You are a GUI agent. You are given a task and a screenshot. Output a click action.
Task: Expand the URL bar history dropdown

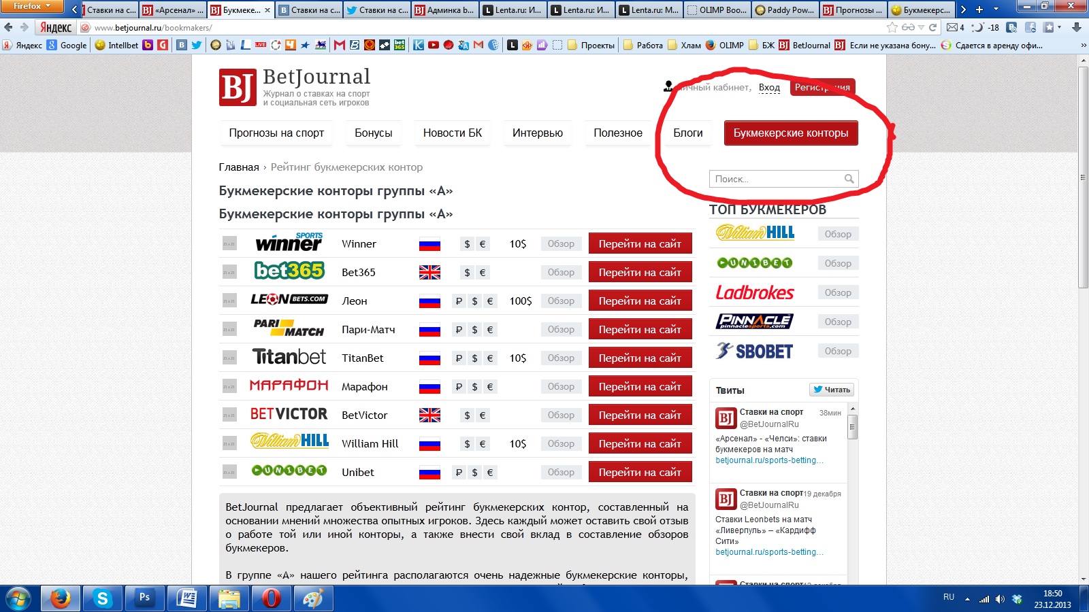click(x=921, y=28)
